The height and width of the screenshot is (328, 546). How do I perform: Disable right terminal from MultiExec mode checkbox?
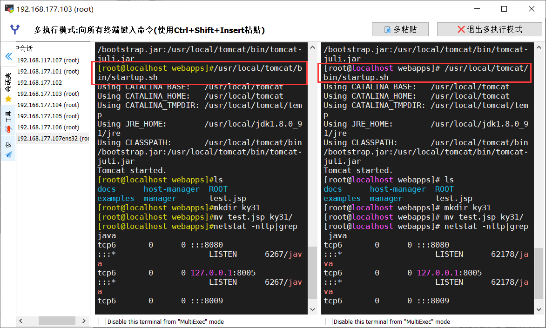[328, 321]
